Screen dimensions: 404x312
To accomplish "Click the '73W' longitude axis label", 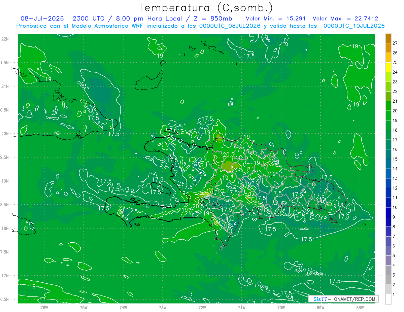I will pos(163,307).
